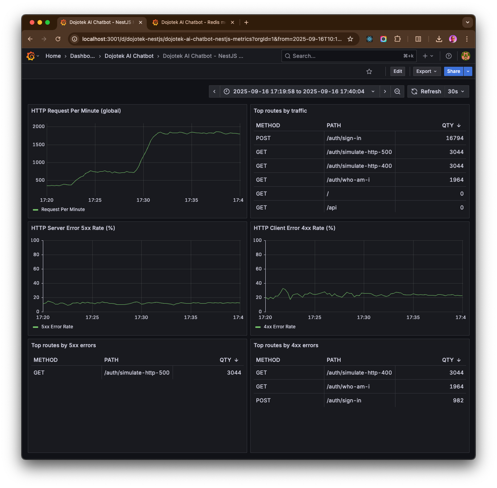Shift time range backward with left arrow

tap(214, 91)
